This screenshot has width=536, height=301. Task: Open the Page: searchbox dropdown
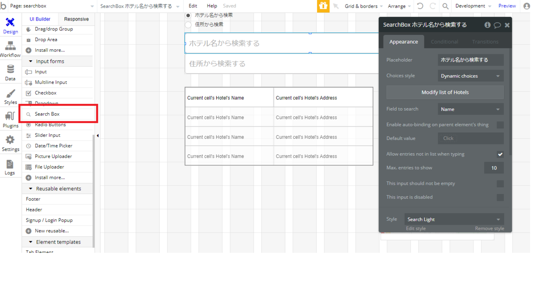(x=52, y=6)
